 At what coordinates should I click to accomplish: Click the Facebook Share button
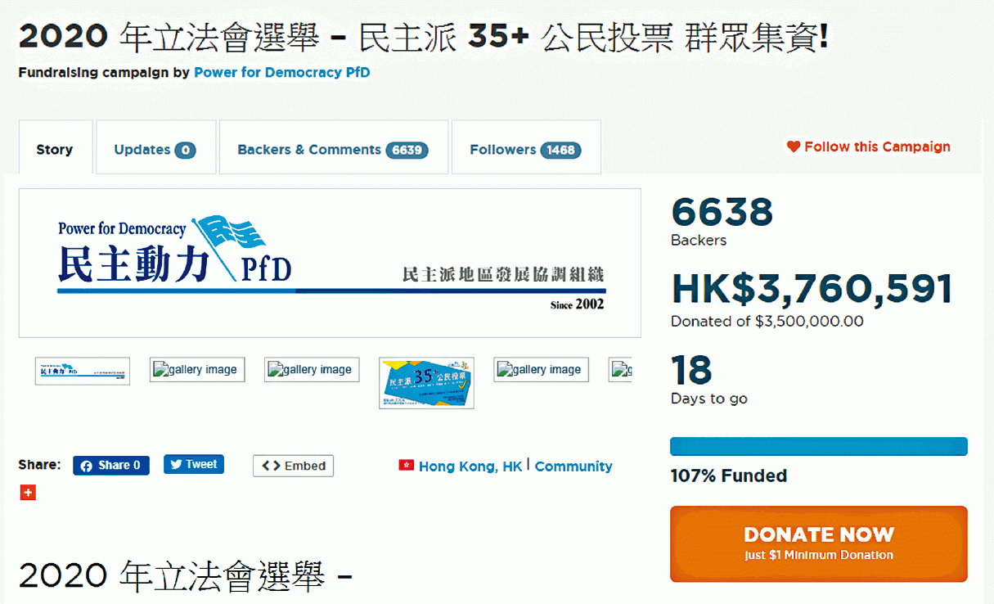(111, 465)
